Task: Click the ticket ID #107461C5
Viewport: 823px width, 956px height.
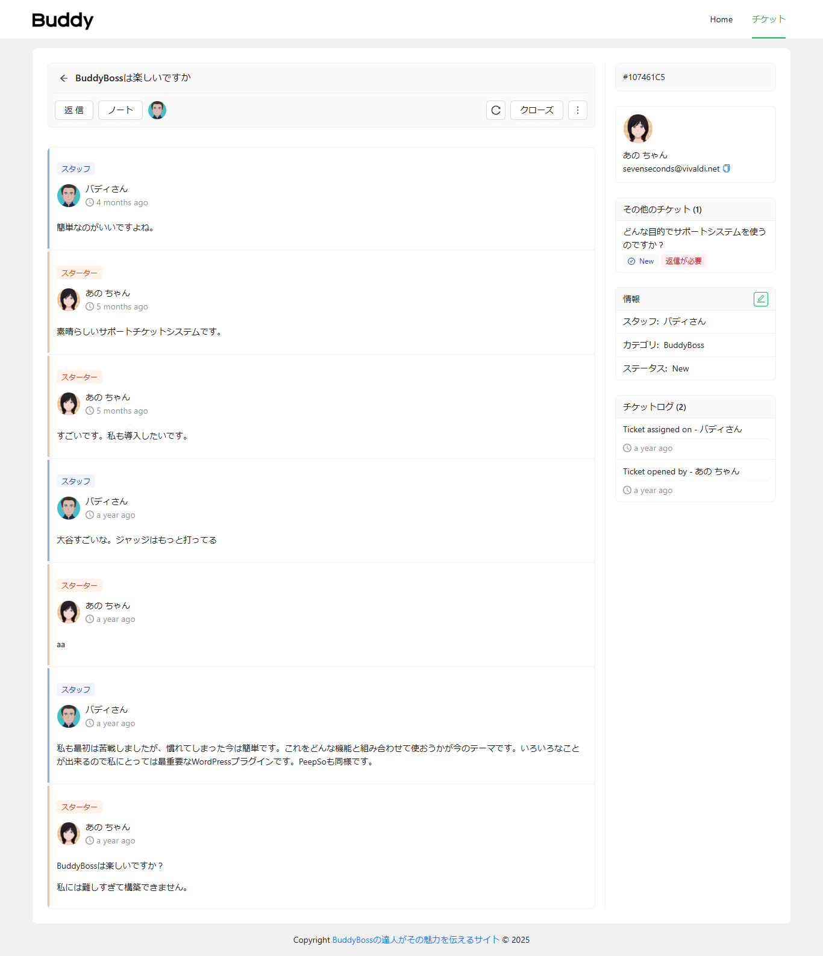Action: tap(644, 77)
